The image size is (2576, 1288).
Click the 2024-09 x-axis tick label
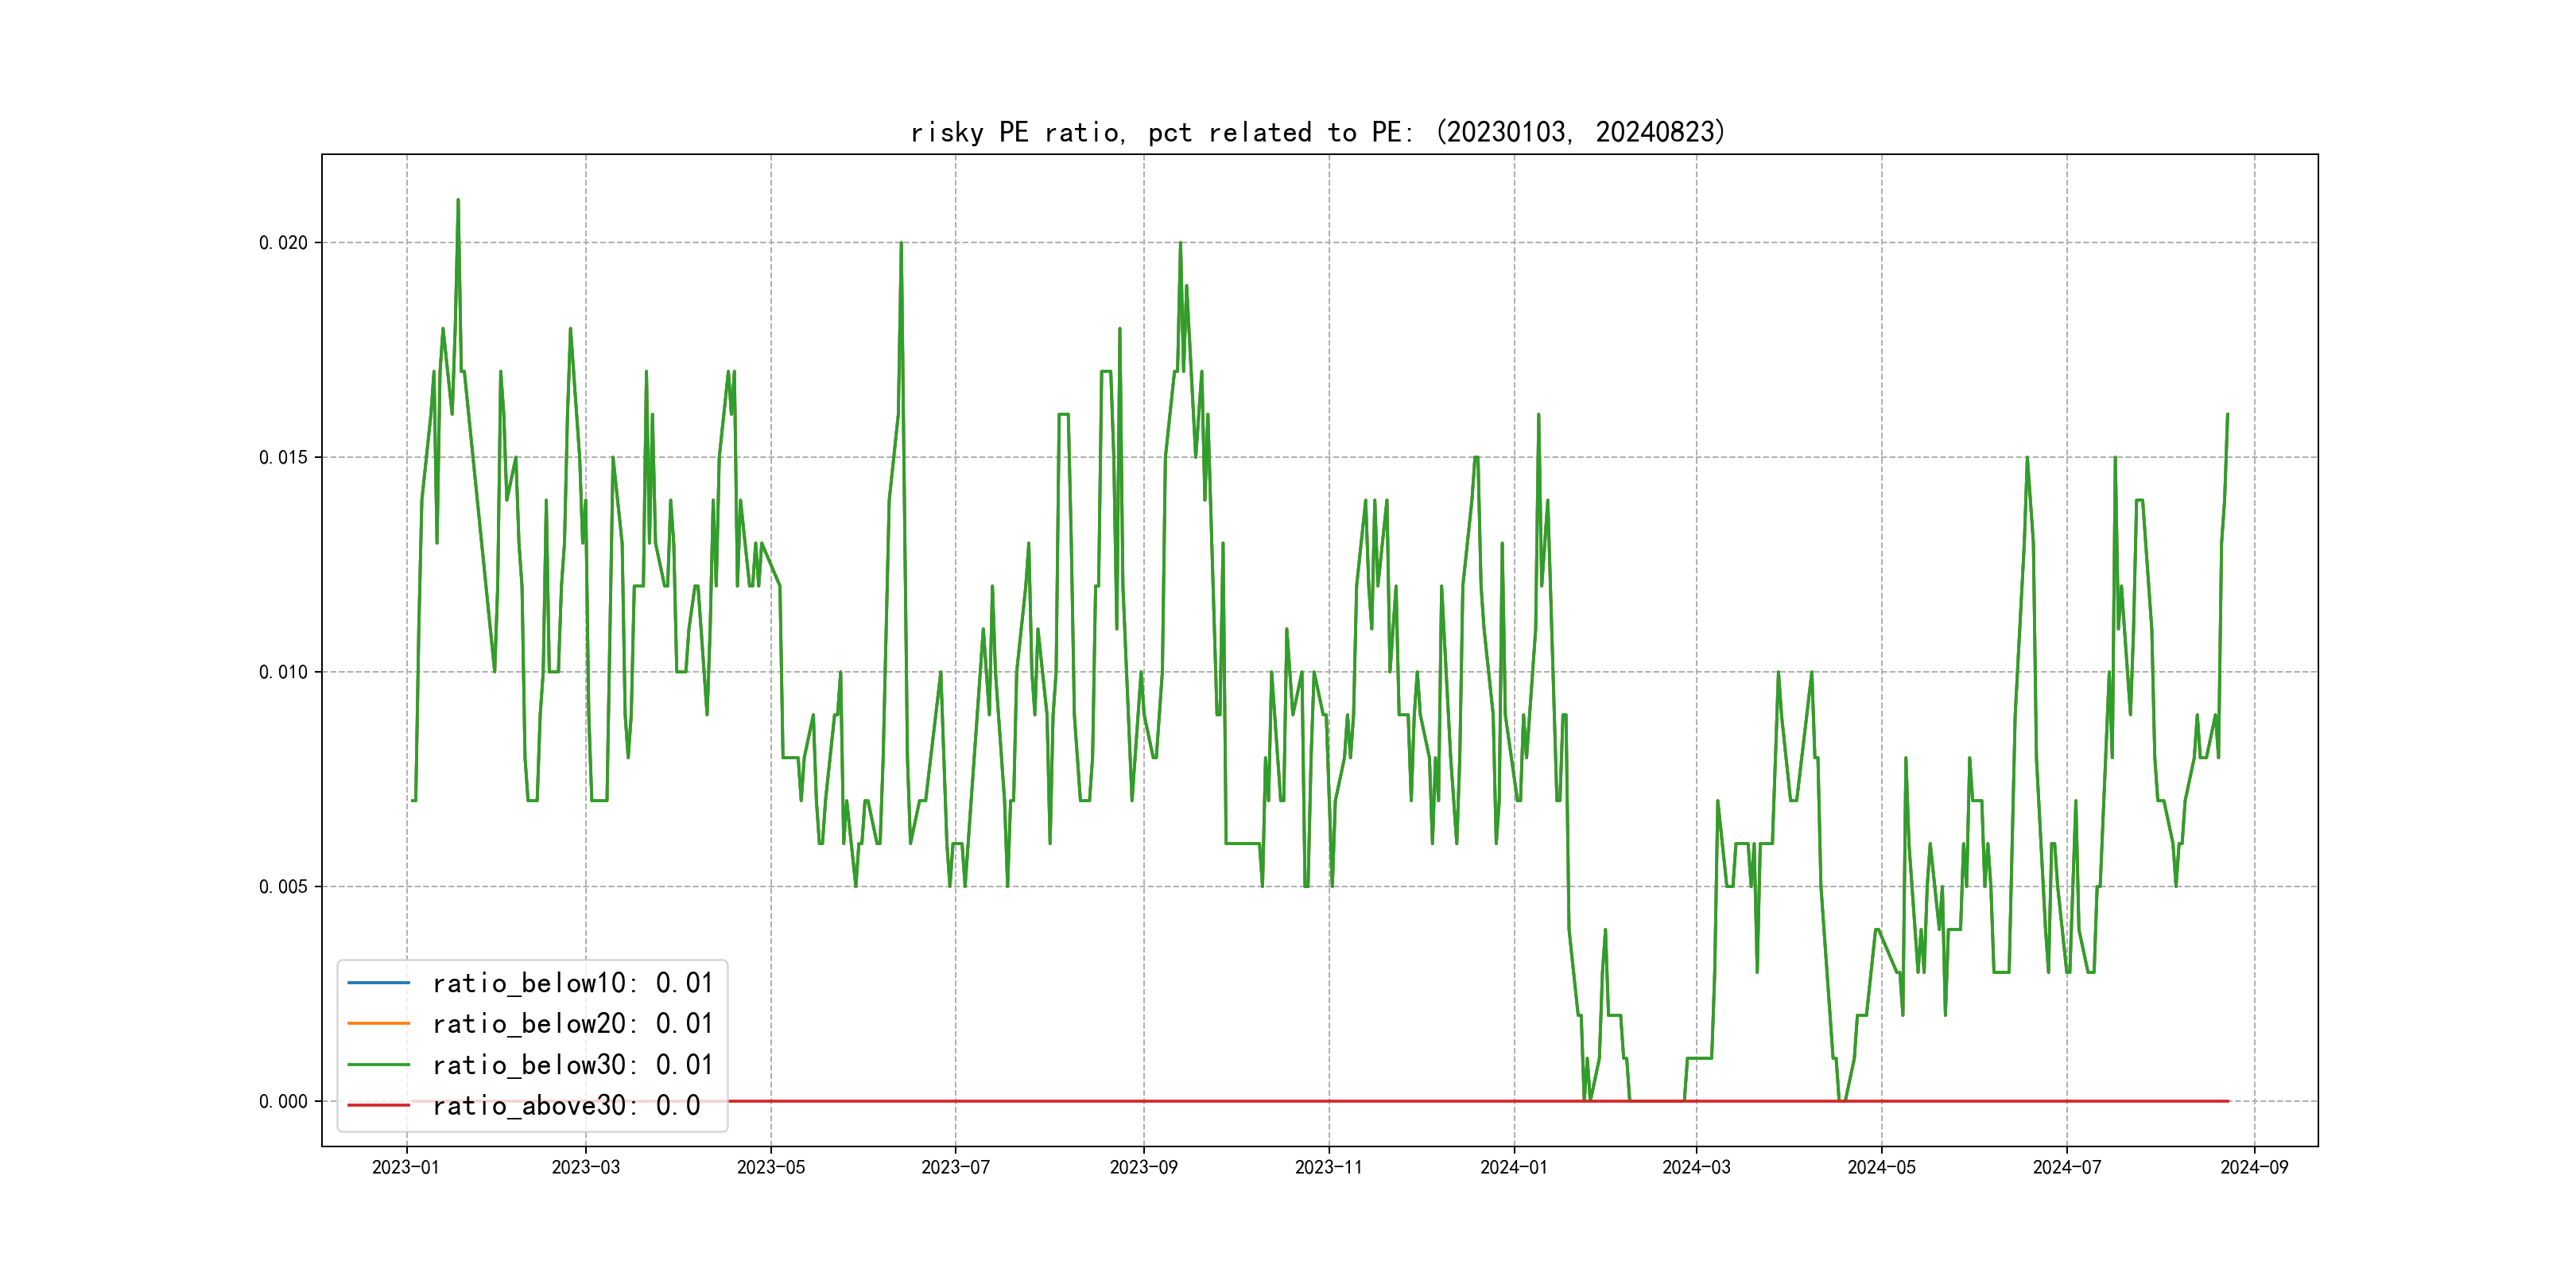2254,1168
